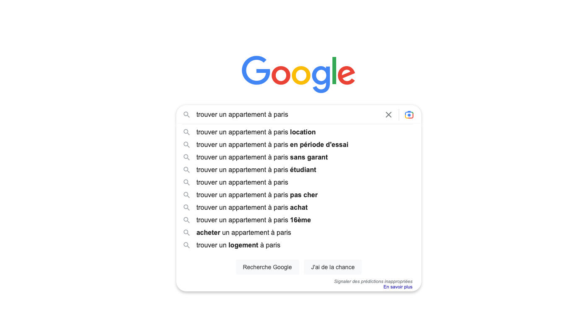Screen dimensions: 588x319
Task: Open Google Lens image search camera icon
Action: click(409, 115)
